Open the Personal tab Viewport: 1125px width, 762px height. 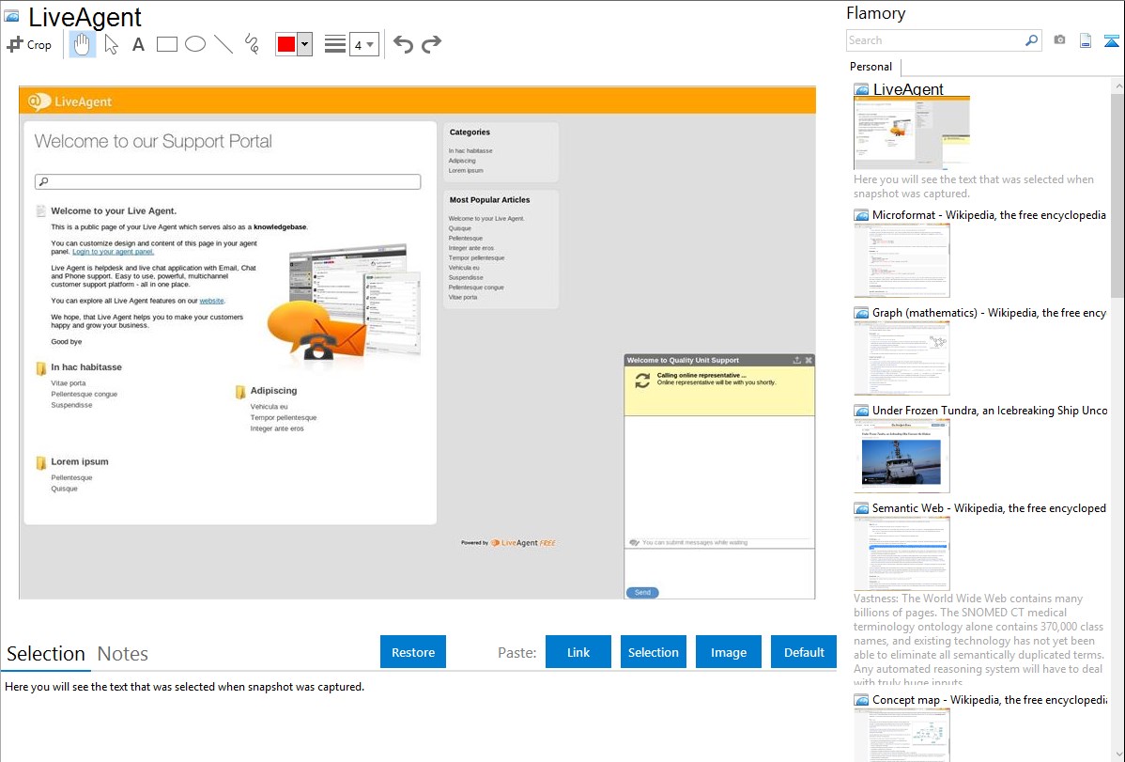tap(871, 67)
